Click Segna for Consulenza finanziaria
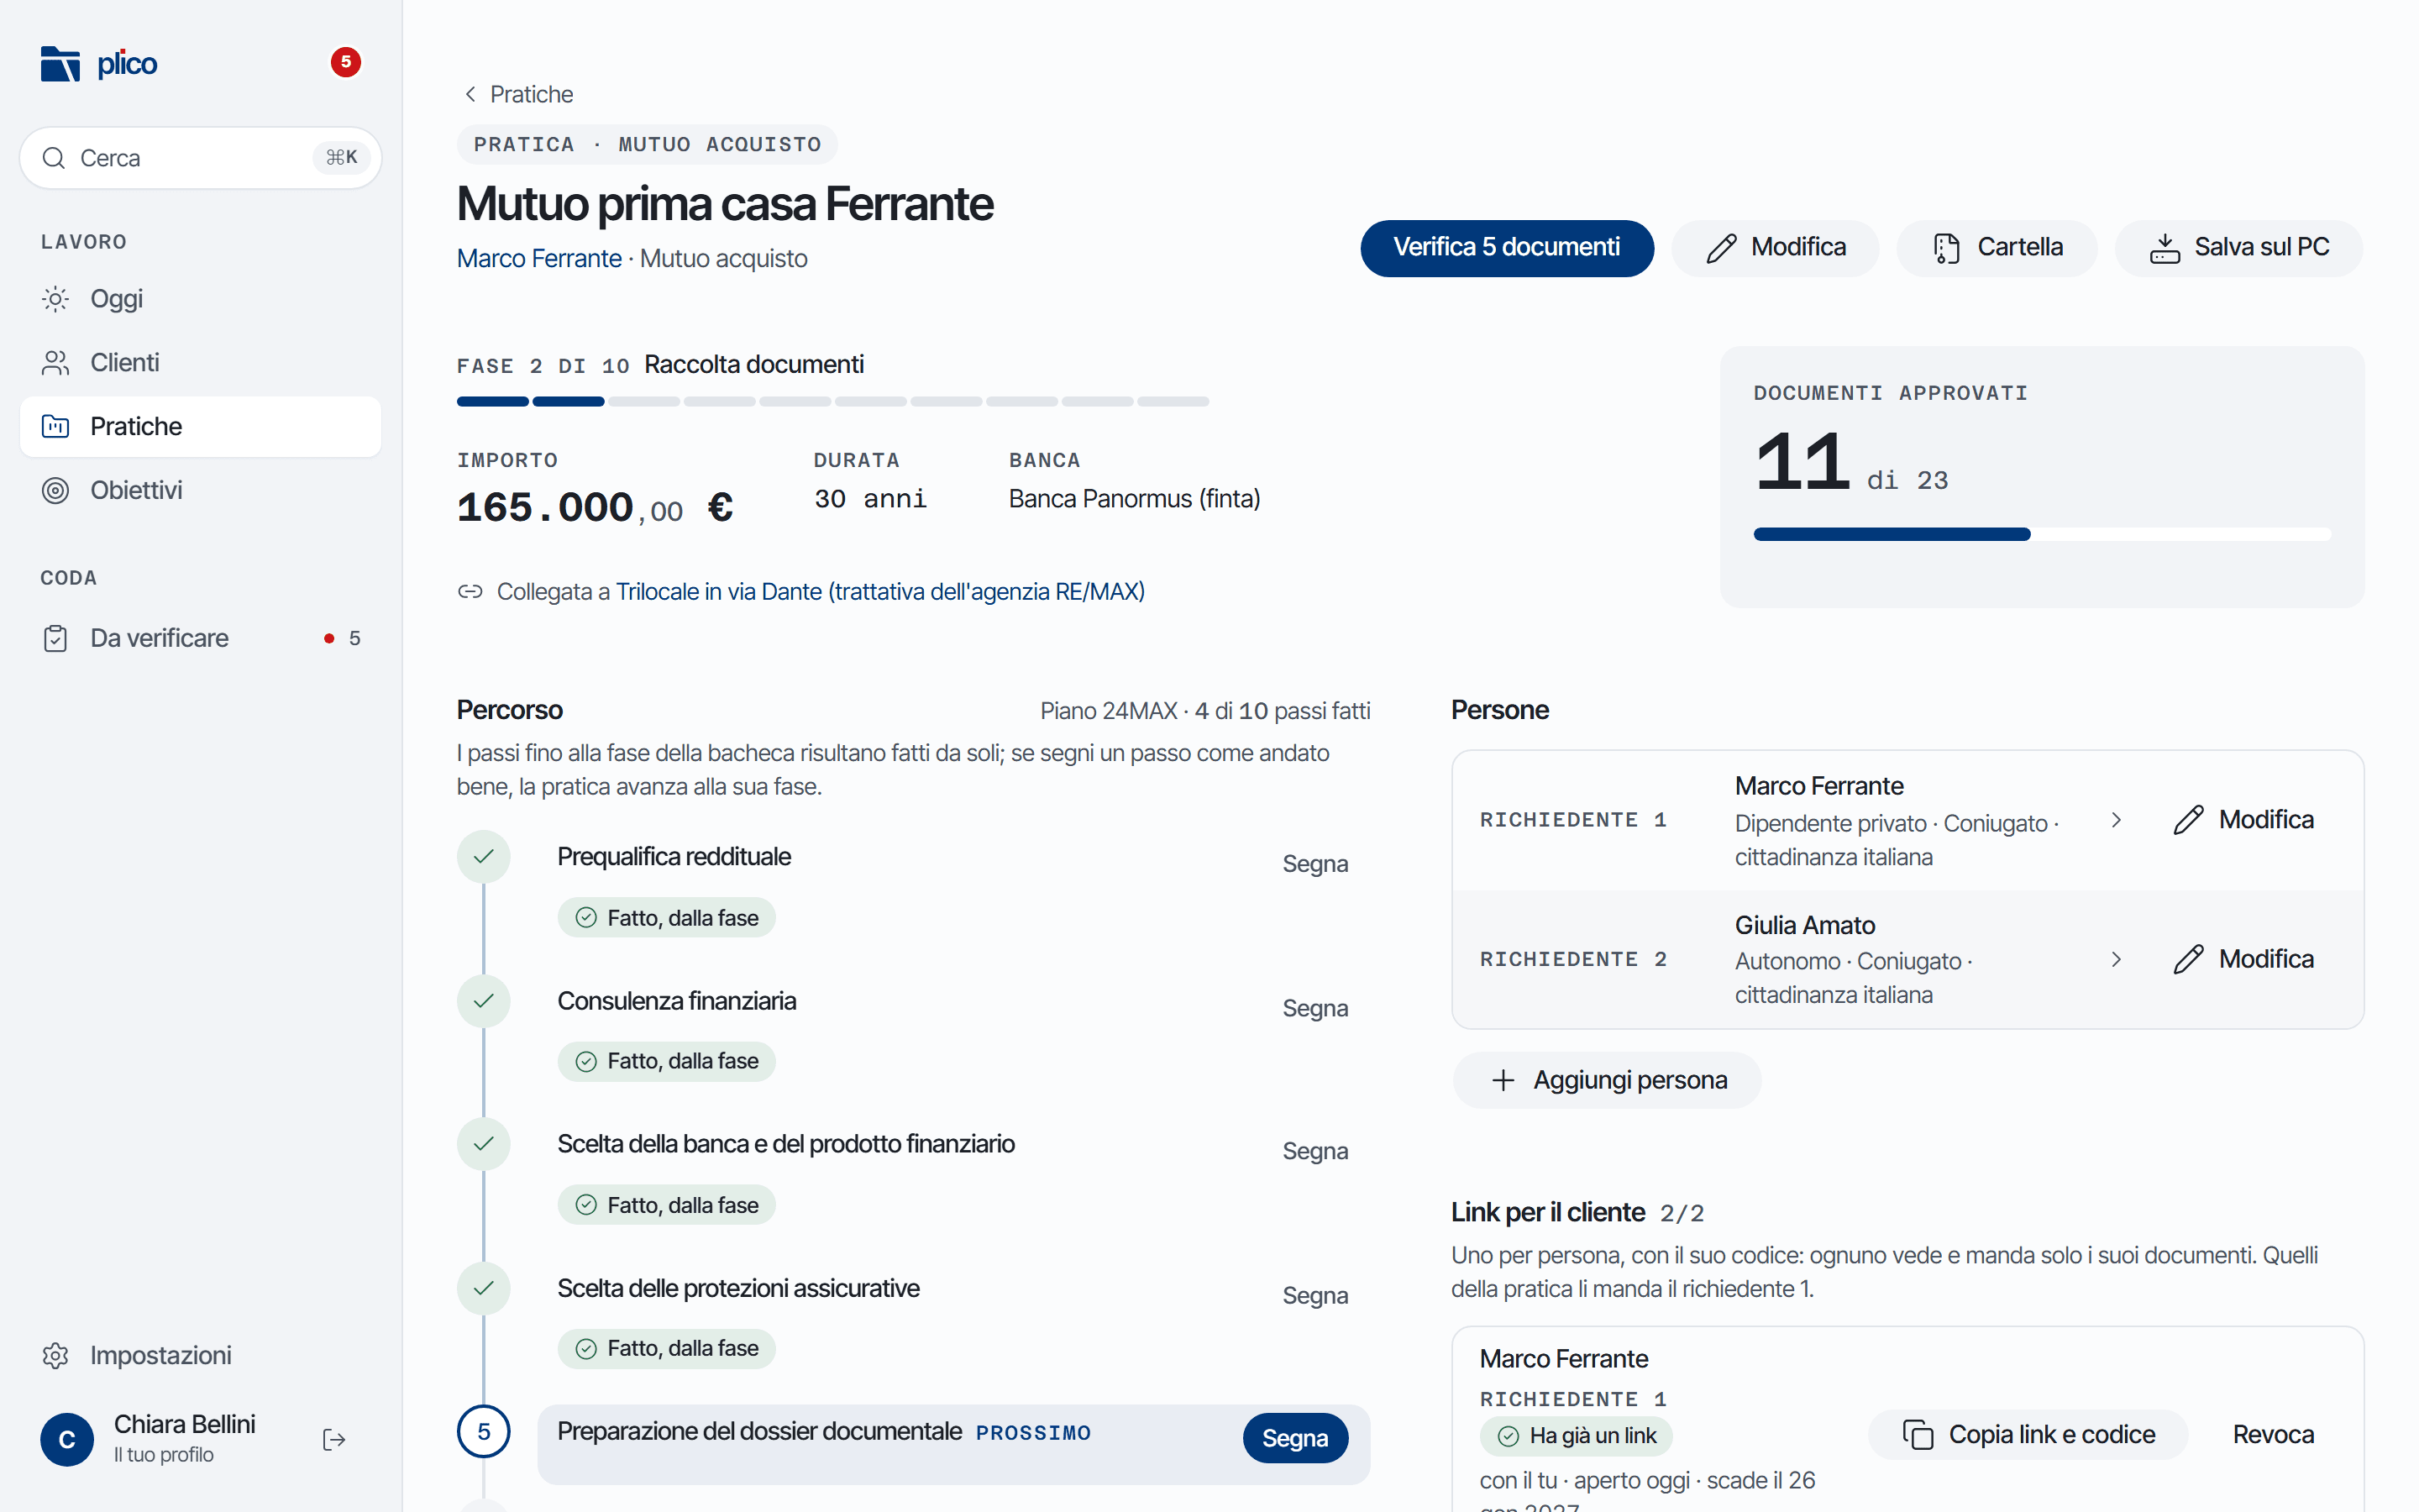 click(x=1314, y=1008)
